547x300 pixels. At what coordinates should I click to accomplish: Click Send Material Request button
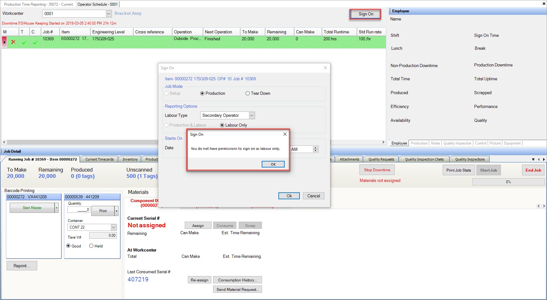pyautogui.click(x=237, y=289)
